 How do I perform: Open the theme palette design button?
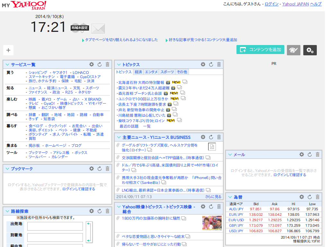[x=294, y=50]
